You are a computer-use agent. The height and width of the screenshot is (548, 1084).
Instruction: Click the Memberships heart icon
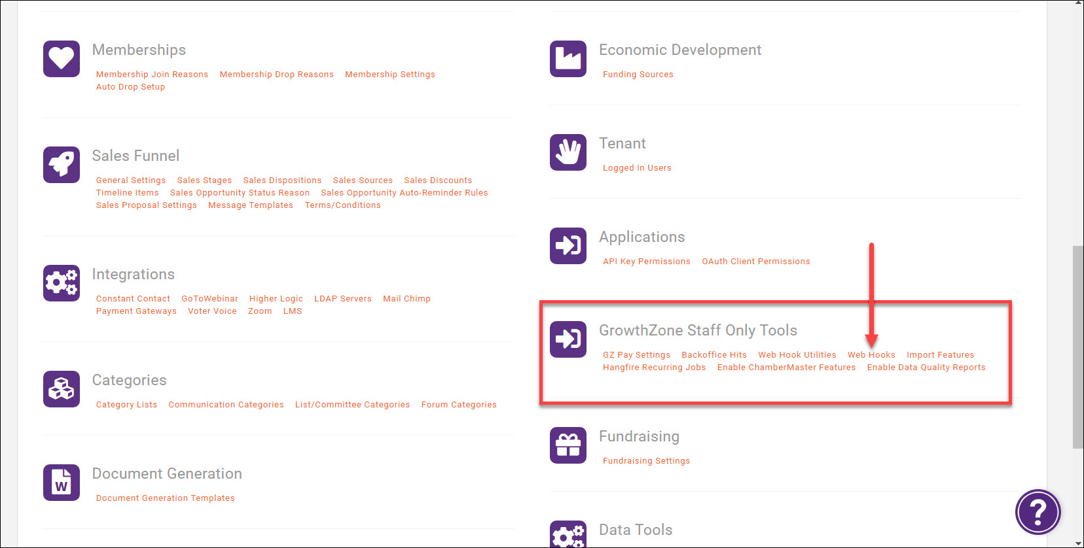pyautogui.click(x=62, y=59)
